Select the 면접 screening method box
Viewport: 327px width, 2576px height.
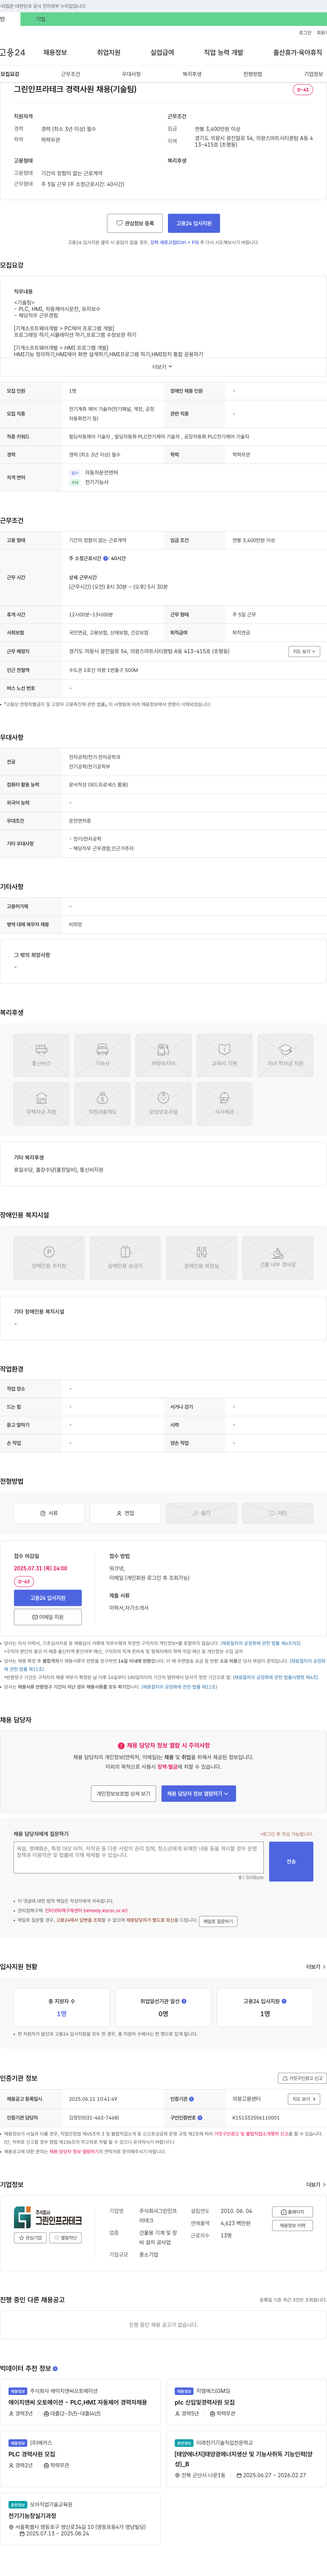[x=125, y=1513]
